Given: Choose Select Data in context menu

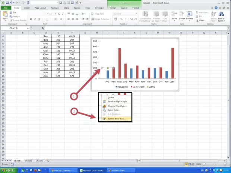Looking at the screenshot, I should [x=114, y=110].
